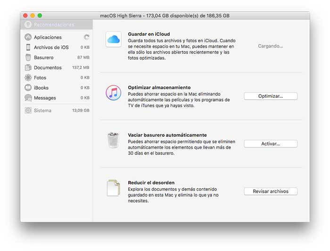
Task: Click the Vaciar basurero automáticamente heading
Action: pos(167,135)
